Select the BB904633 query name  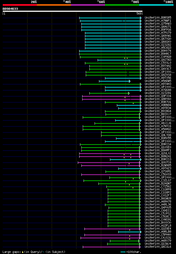[x=10, y=9]
